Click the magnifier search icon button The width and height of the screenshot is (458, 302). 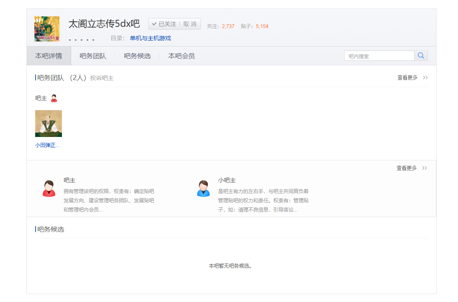tap(421, 56)
